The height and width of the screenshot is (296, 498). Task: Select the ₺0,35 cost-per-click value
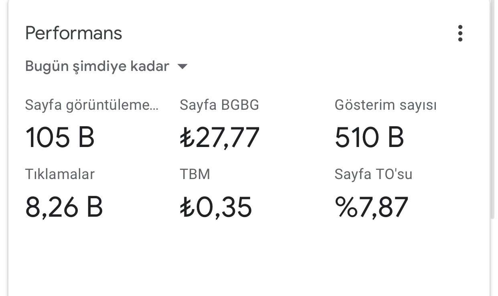[216, 207]
